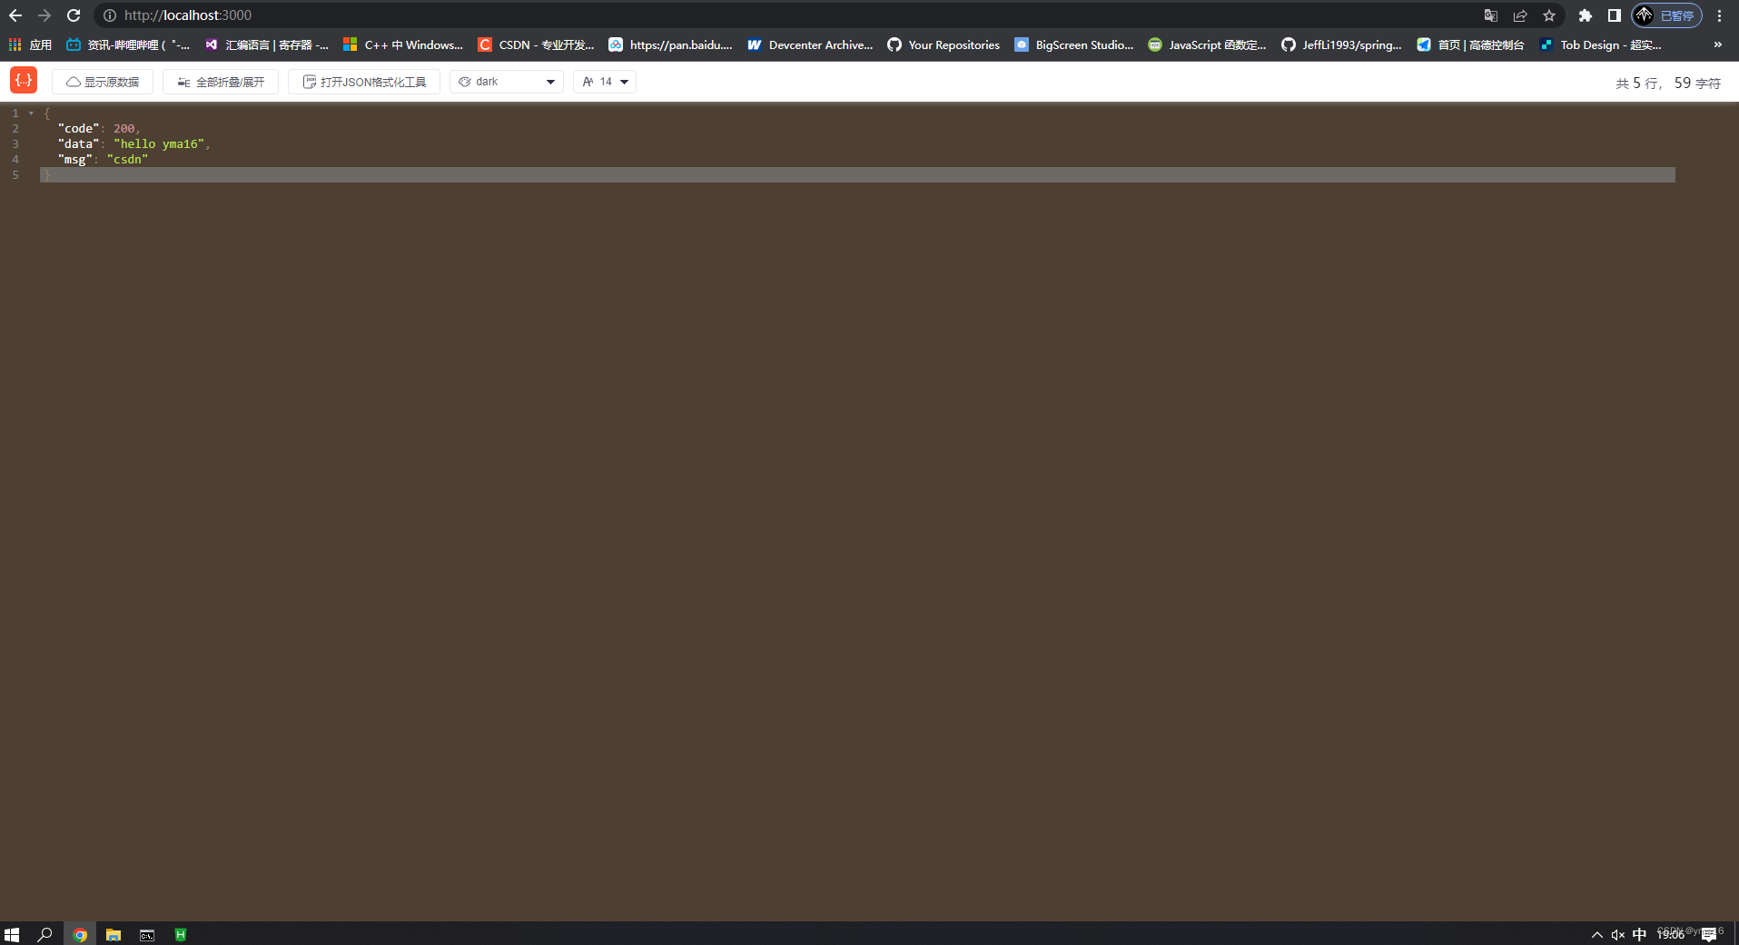Click the "data" key in the JSON
The height and width of the screenshot is (945, 1739).
coord(79,144)
